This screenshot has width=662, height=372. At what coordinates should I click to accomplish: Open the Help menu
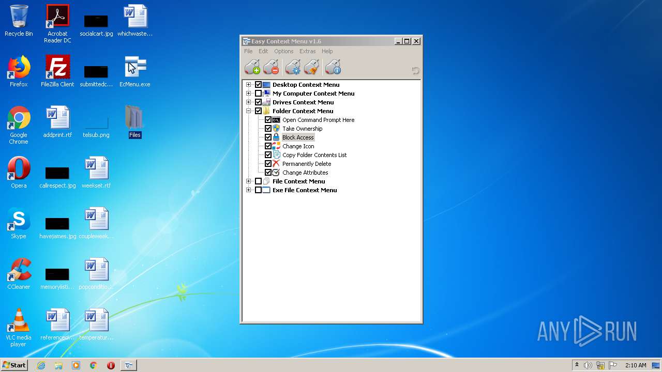point(327,51)
